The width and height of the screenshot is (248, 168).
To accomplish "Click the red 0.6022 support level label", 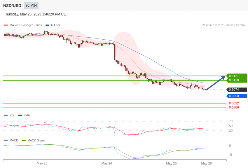I will (x=234, y=103).
